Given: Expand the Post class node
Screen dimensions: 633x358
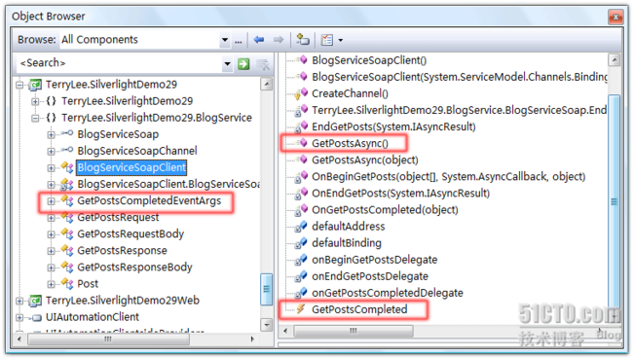Looking at the screenshot, I should click(51, 284).
